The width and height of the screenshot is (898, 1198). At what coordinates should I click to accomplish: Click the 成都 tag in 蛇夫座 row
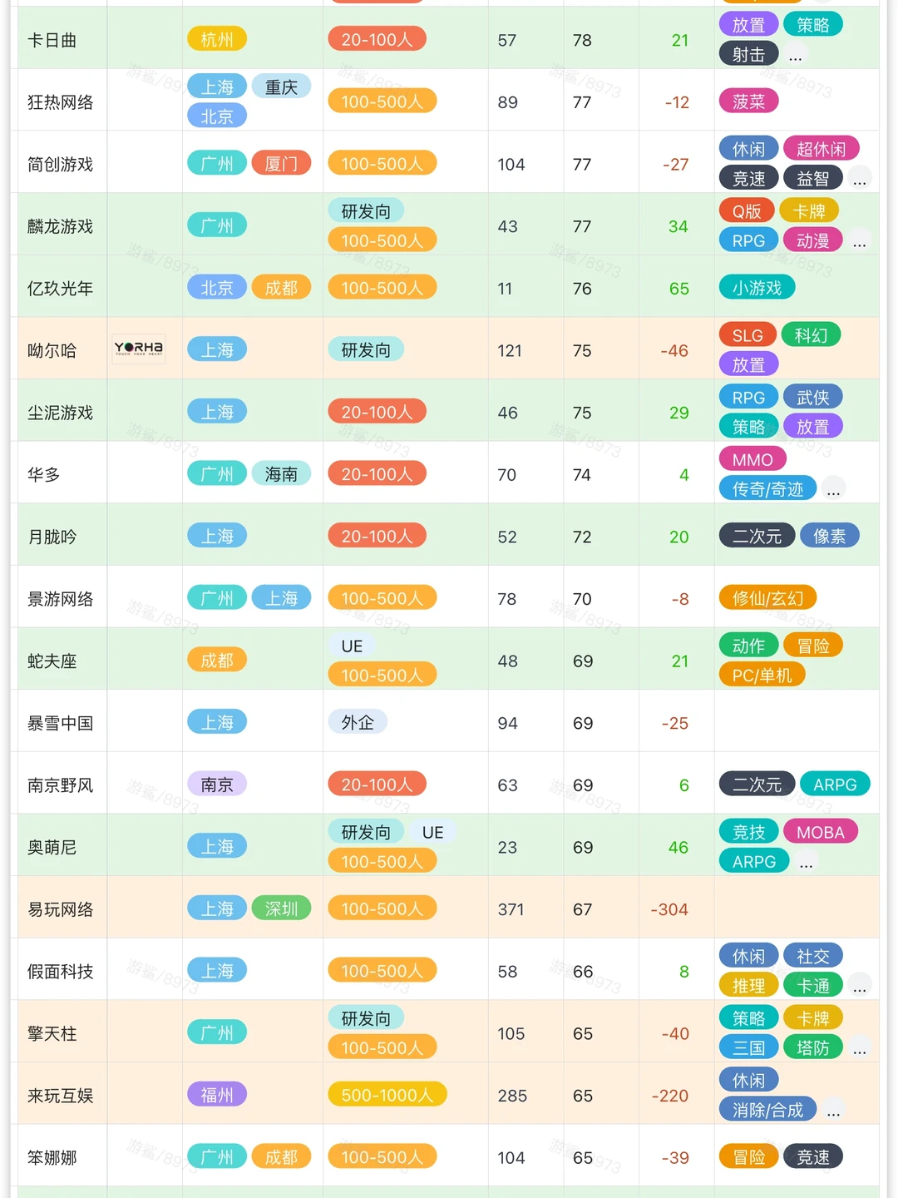[x=217, y=661]
